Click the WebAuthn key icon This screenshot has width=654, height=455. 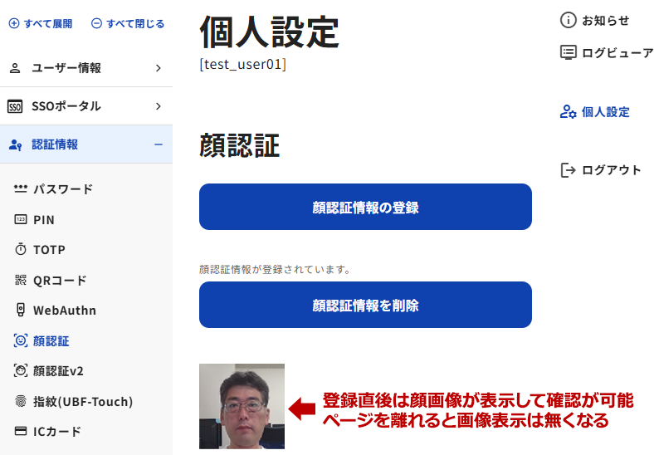click(21, 311)
